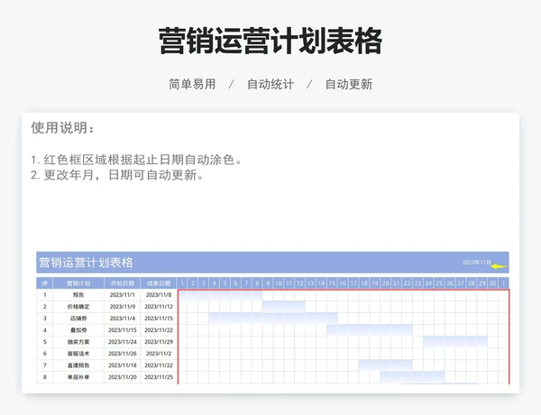Viewport: 541px width, 415px height.
Task: Select day 15 column header
Action: coord(332,283)
